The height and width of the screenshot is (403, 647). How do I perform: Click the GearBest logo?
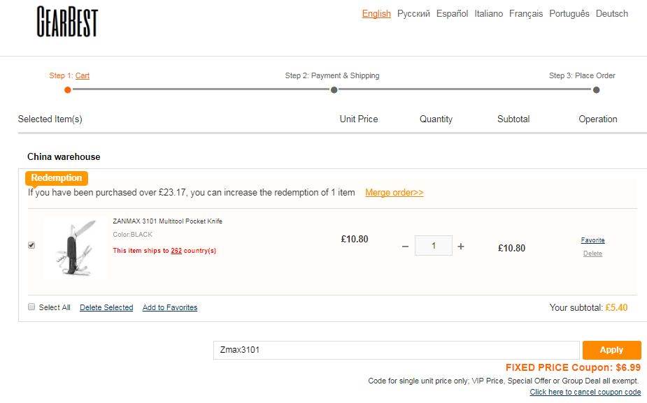click(67, 22)
